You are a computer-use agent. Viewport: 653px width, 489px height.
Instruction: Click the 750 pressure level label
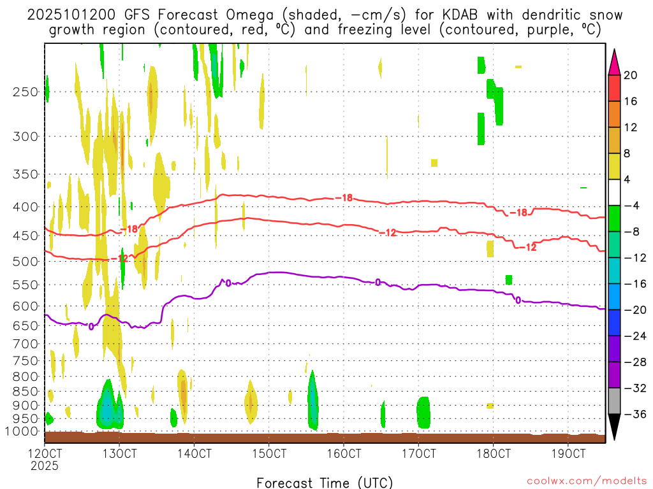pos(26,361)
